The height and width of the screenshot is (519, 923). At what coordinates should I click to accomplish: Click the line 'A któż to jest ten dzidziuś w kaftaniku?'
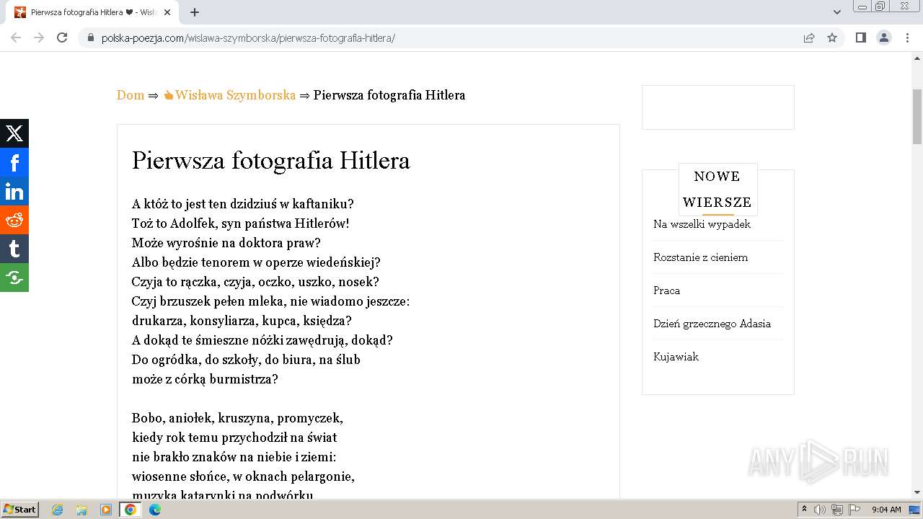243,204
